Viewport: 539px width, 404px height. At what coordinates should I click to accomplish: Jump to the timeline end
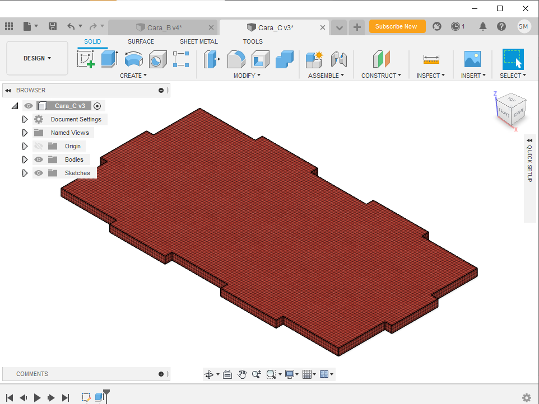[66, 398]
